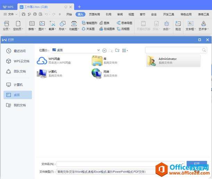Open the view mode dropdown in dialog

click(125, 51)
